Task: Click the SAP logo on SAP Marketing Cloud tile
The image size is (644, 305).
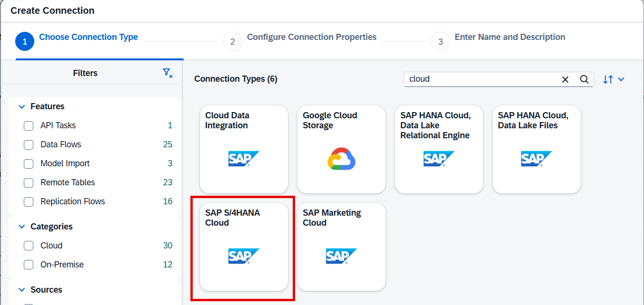Action: [341, 256]
